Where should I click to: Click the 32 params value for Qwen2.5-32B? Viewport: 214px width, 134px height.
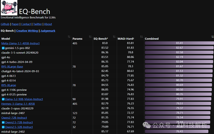click(74, 127)
